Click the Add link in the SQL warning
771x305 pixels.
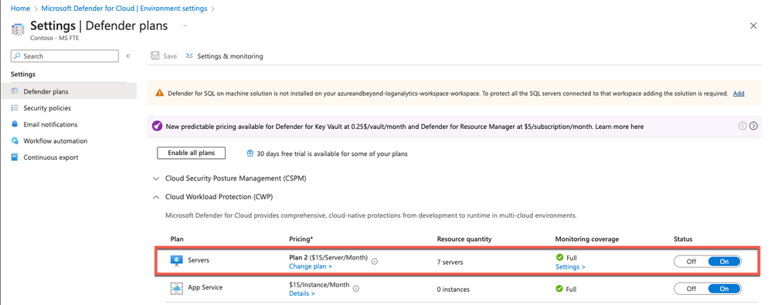[x=739, y=93]
